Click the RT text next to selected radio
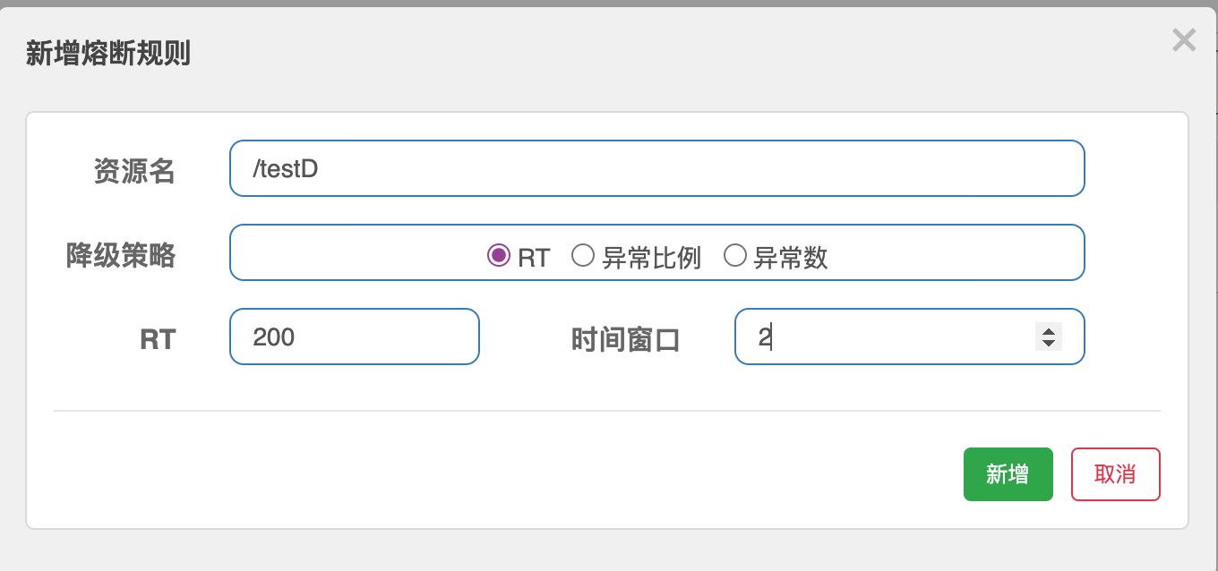Screen dimensions: 1218x571 tap(534, 258)
